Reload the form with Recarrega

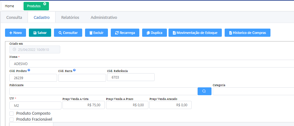tap(125, 33)
